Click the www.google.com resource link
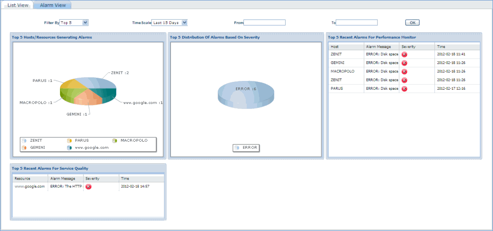 [x=29, y=186]
